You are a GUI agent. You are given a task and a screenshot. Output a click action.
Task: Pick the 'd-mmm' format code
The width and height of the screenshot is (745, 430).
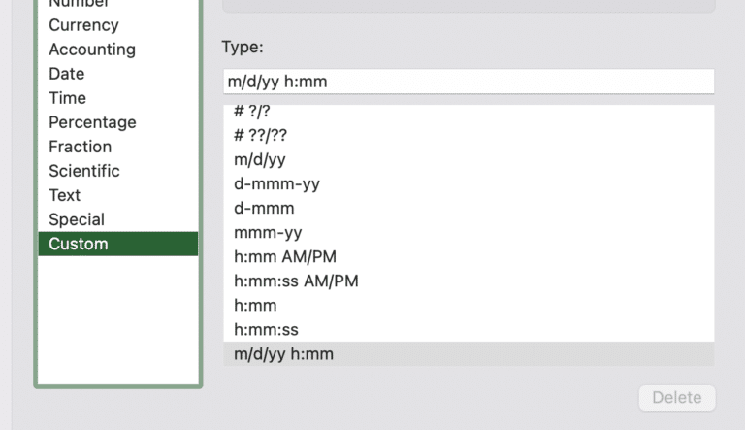pyautogui.click(x=264, y=209)
